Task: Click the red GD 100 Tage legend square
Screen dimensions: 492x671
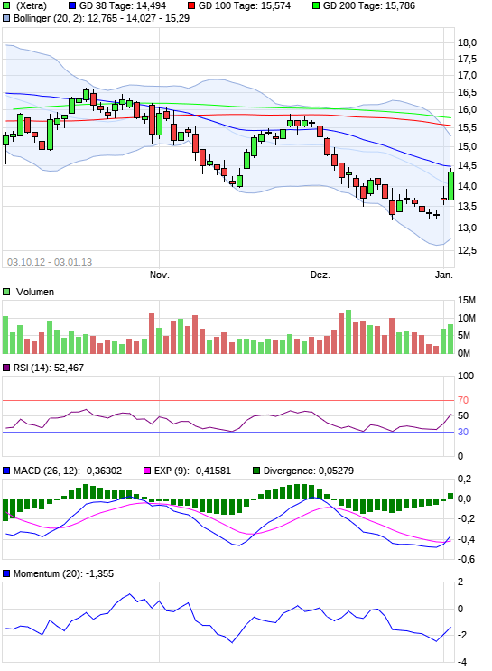Action: click(191, 6)
